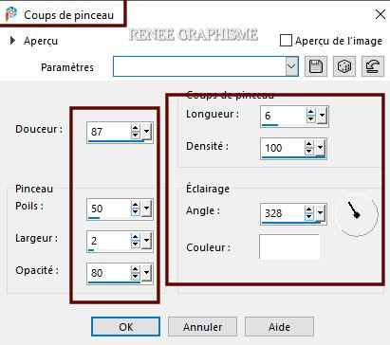The image size is (390, 345).
Task: Open the Densité slider dropdown arrow
Action: point(320,147)
